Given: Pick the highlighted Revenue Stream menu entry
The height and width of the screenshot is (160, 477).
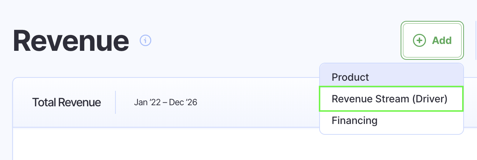Looking at the screenshot, I should tap(390, 99).
